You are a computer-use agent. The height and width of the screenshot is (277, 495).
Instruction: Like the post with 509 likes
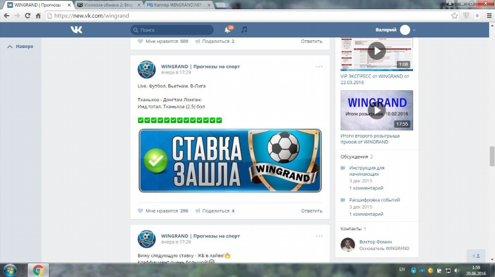[x=141, y=41]
